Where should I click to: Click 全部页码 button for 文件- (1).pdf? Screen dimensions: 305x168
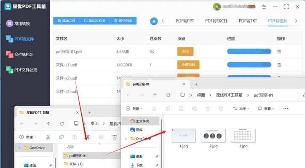[x=188, y=65]
